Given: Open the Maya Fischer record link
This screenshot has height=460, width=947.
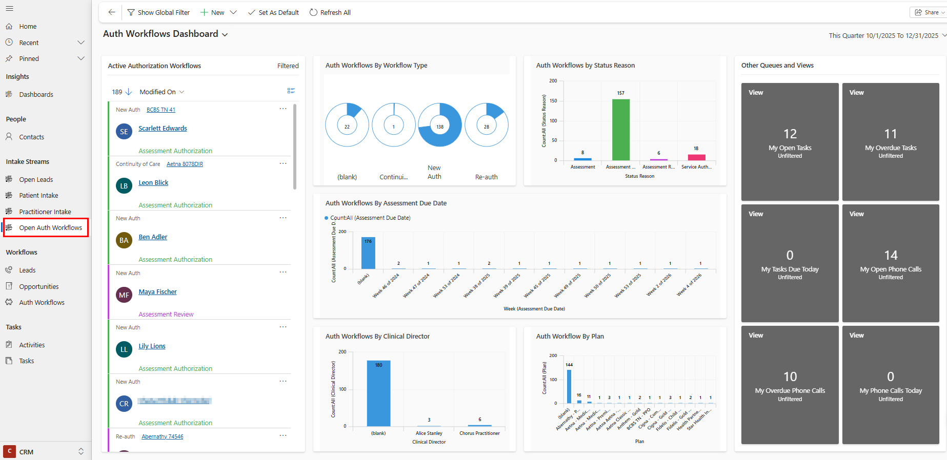Looking at the screenshot, I should tap(157, 291).
